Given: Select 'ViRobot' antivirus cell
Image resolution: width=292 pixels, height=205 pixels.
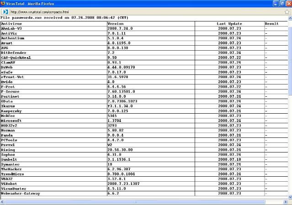Looking at the screenshot, I should click(54, 184).
